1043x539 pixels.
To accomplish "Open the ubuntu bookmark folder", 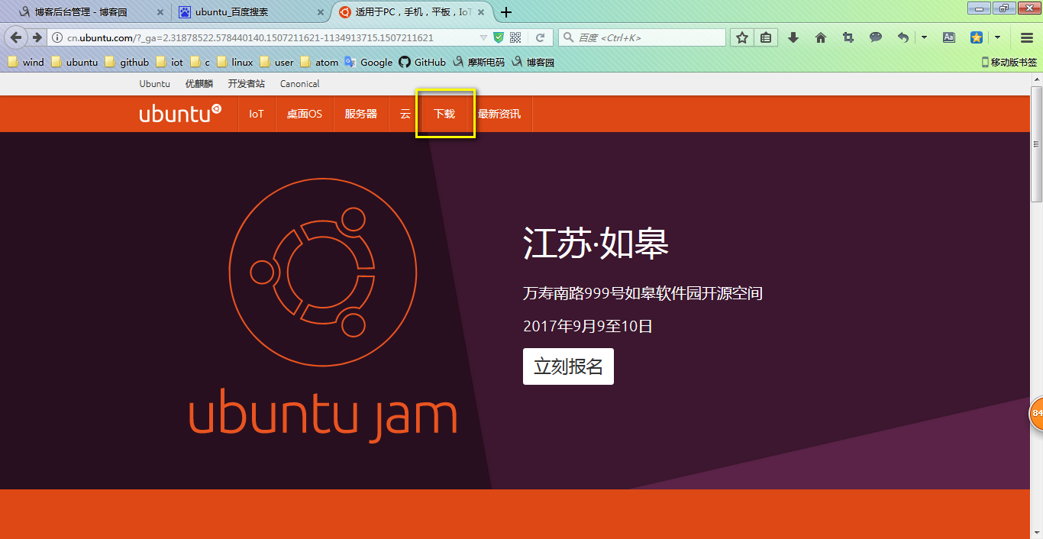I will click(74, 63).
